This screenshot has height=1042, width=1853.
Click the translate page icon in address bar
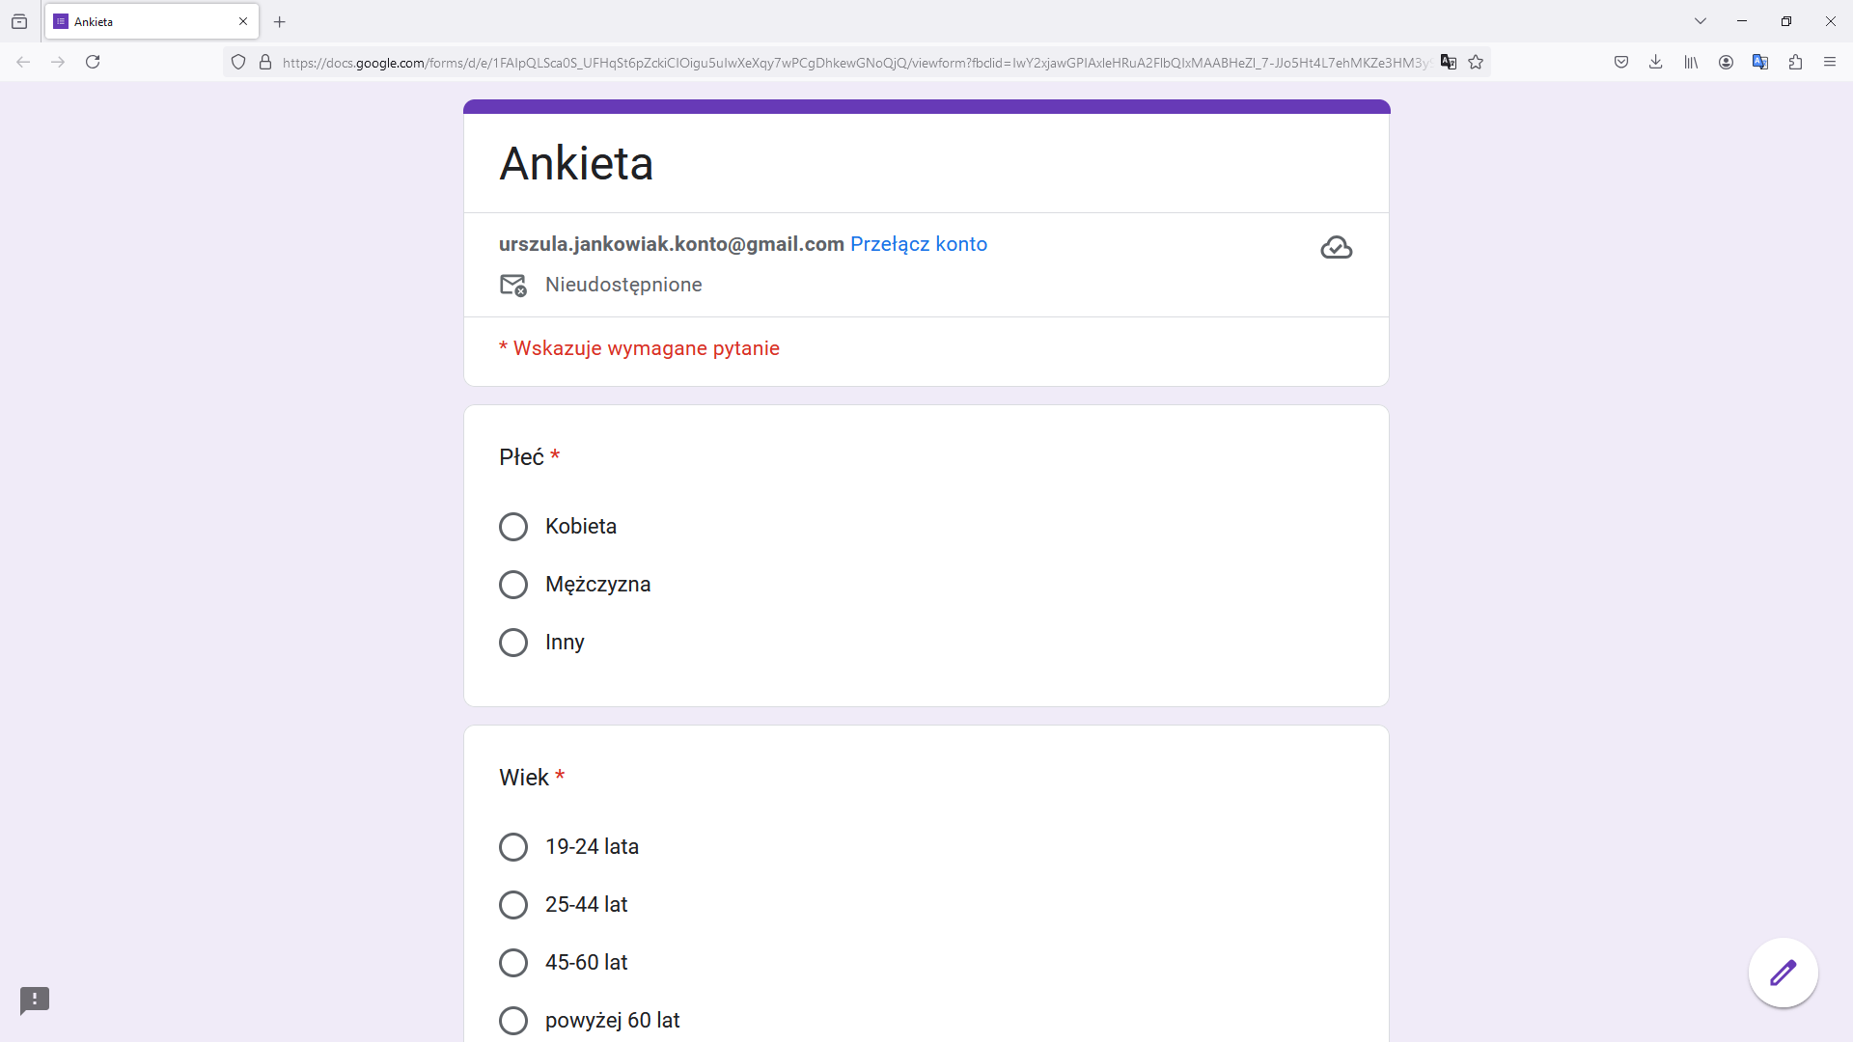point(1448,63)
